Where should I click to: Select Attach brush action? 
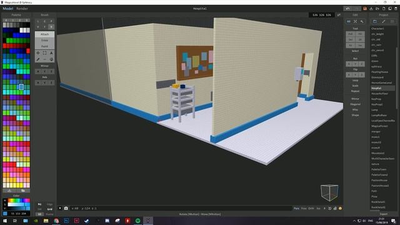(x=44, y=34)
